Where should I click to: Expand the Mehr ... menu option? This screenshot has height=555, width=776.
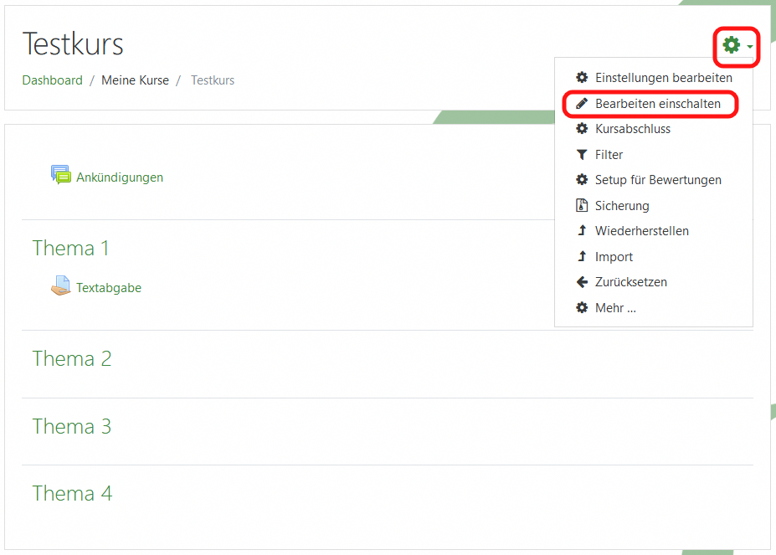pos(615,308)
